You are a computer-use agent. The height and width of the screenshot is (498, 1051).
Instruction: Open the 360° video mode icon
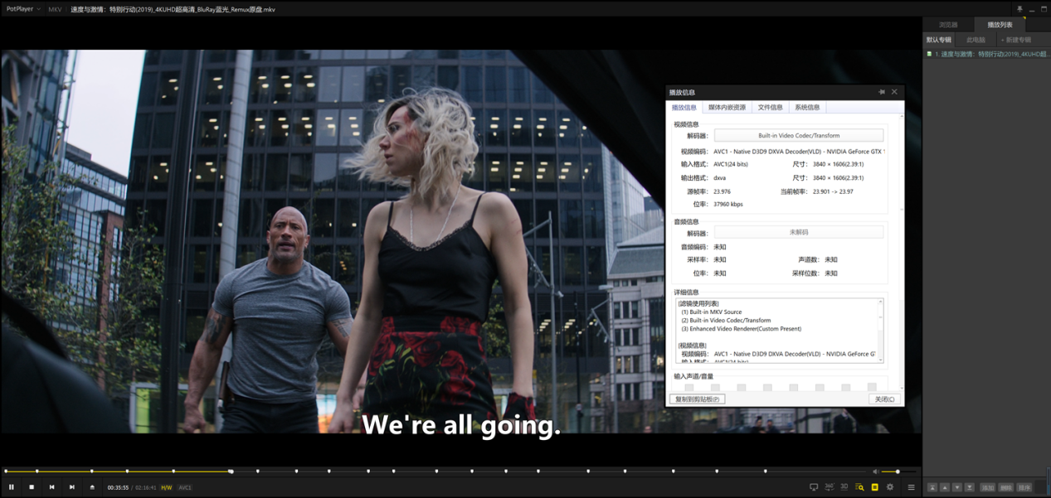[x=829, y=487]
